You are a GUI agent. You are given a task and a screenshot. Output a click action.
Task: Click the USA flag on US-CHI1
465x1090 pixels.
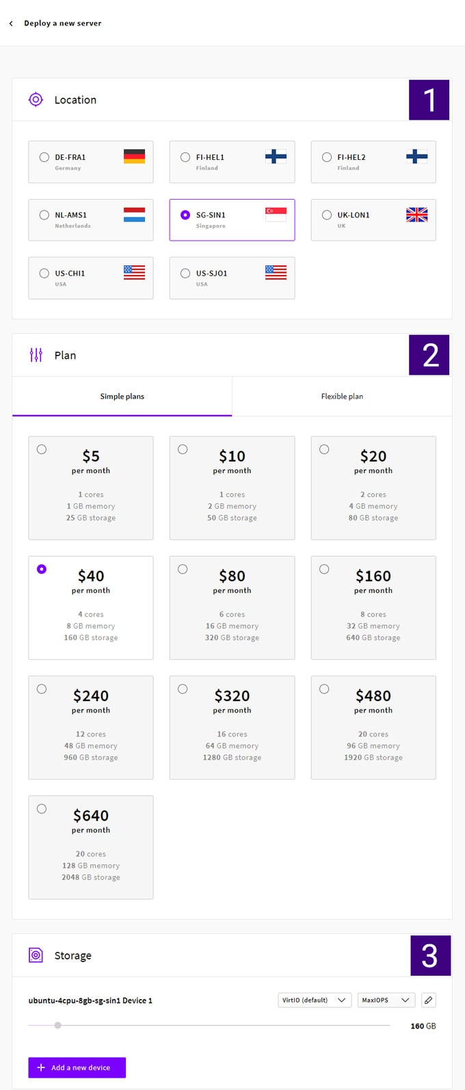[134, 272]
